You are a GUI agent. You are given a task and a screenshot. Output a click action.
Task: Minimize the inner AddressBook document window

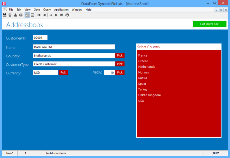pyautogui.click(x=216, y=10)
